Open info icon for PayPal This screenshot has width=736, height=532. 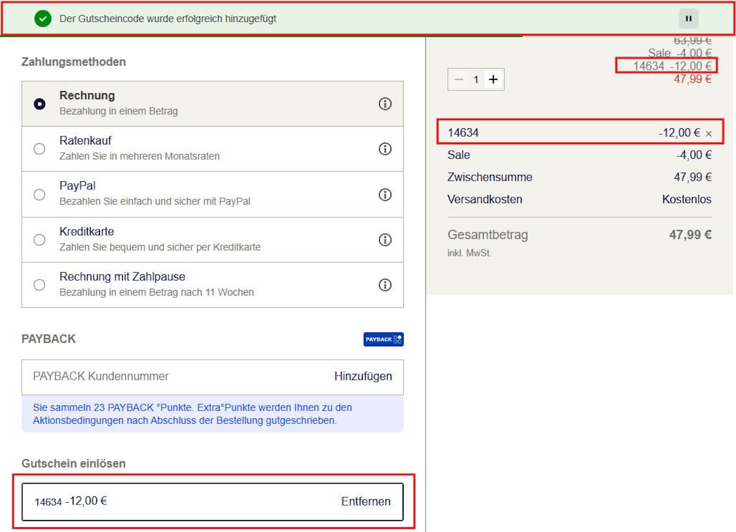click(385, 194)
